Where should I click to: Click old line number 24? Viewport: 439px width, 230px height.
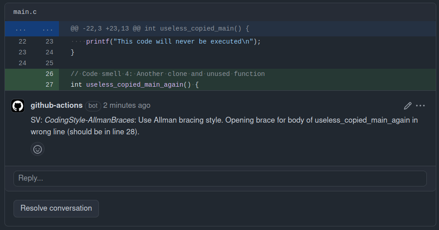click(x=22, y=63)
